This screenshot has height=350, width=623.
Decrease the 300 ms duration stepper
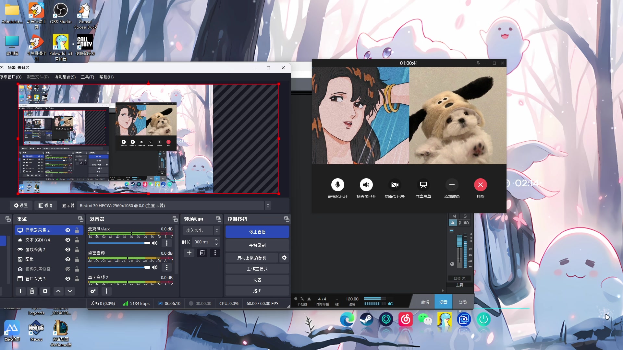tap(216, 244)
